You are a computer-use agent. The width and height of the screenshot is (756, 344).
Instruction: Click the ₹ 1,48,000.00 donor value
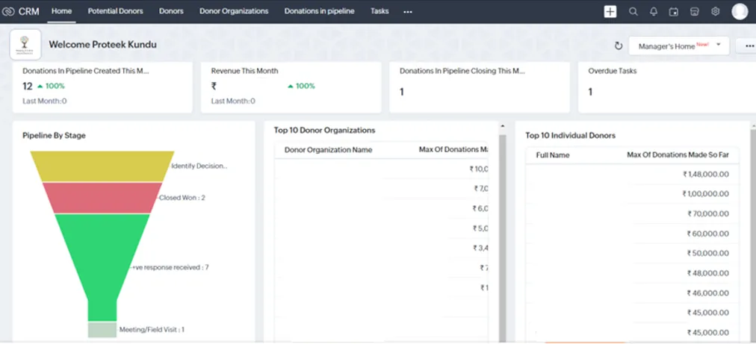coord(706,175)
